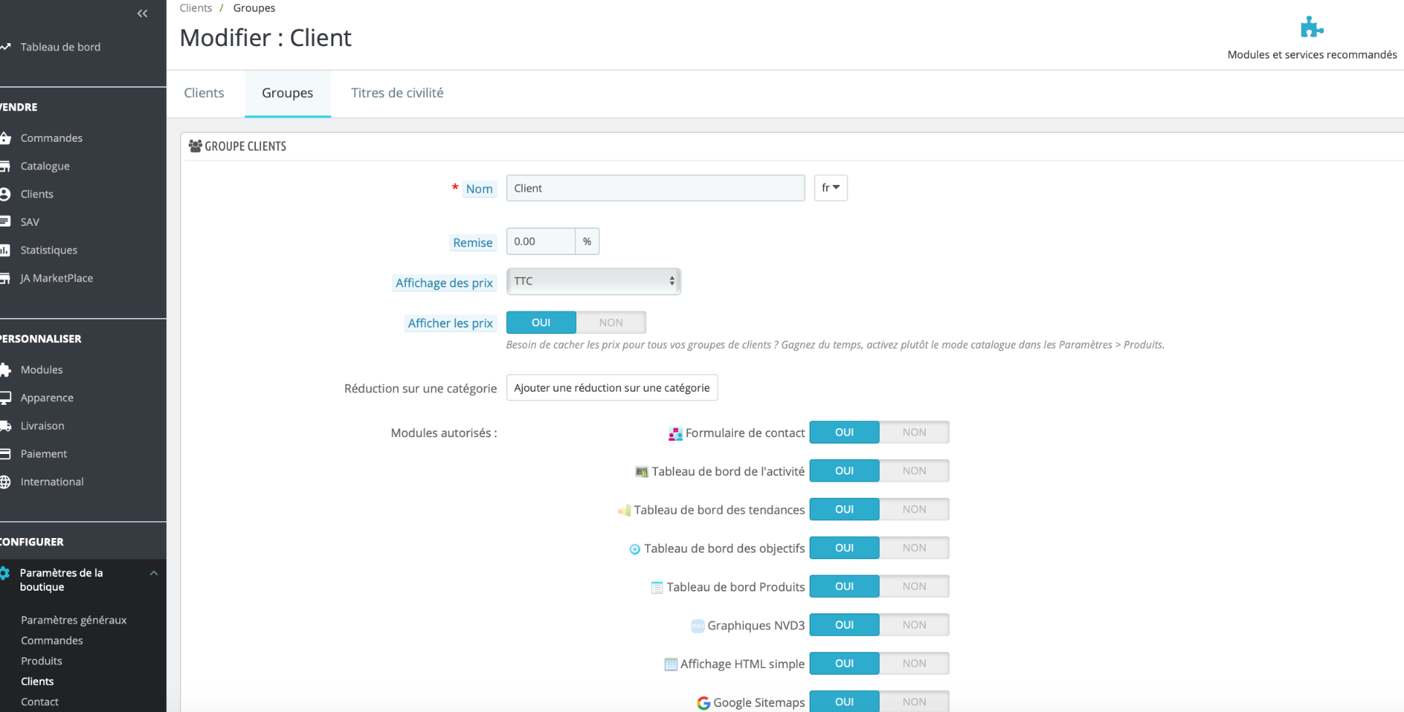Click the Groupe Clients people icon
This screenshot has width=1404, height=712.
tap(195, 146)
